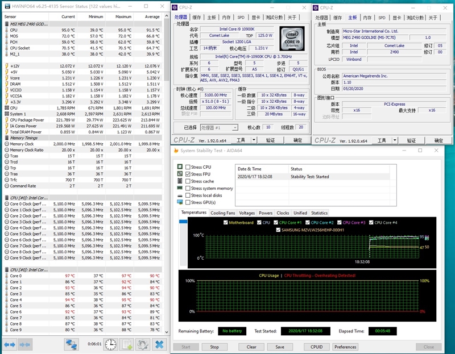Image resolution: width=455 pixels, height=354 pixels.
Task: Open the processor selection dropdown in CPU-Z
Action: (x=235, y=127)
